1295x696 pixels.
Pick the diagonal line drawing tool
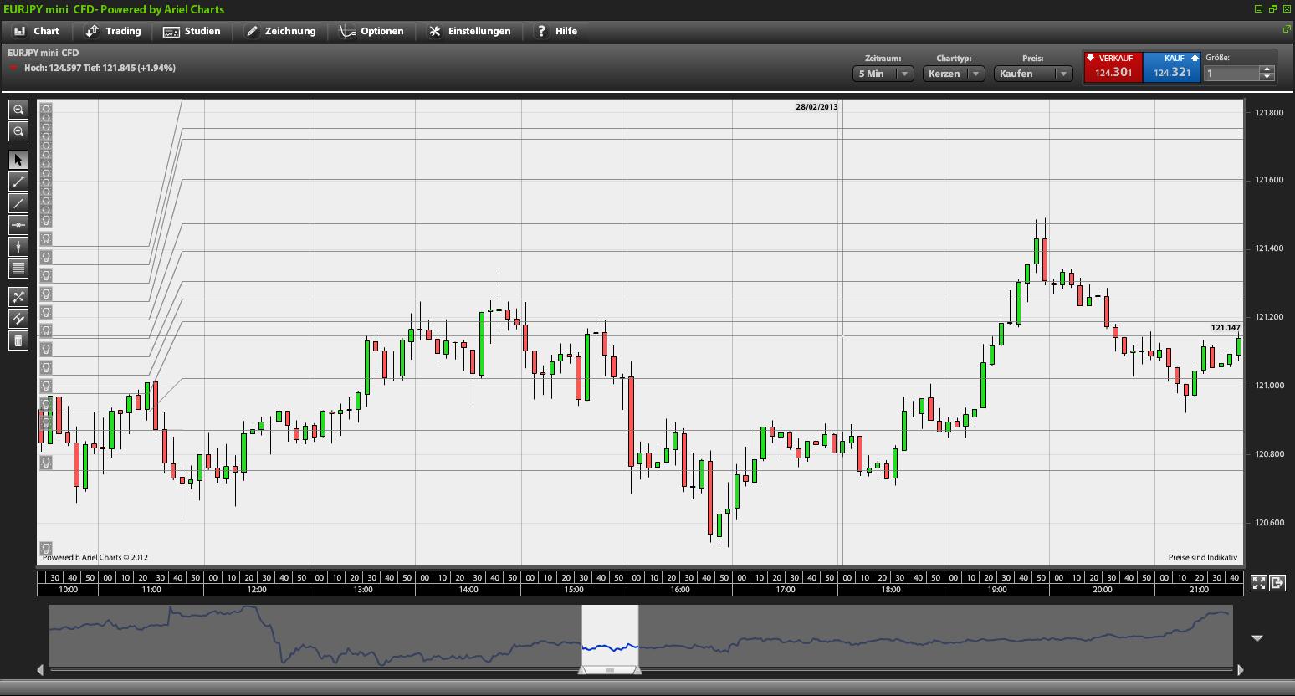coord(18,203)
